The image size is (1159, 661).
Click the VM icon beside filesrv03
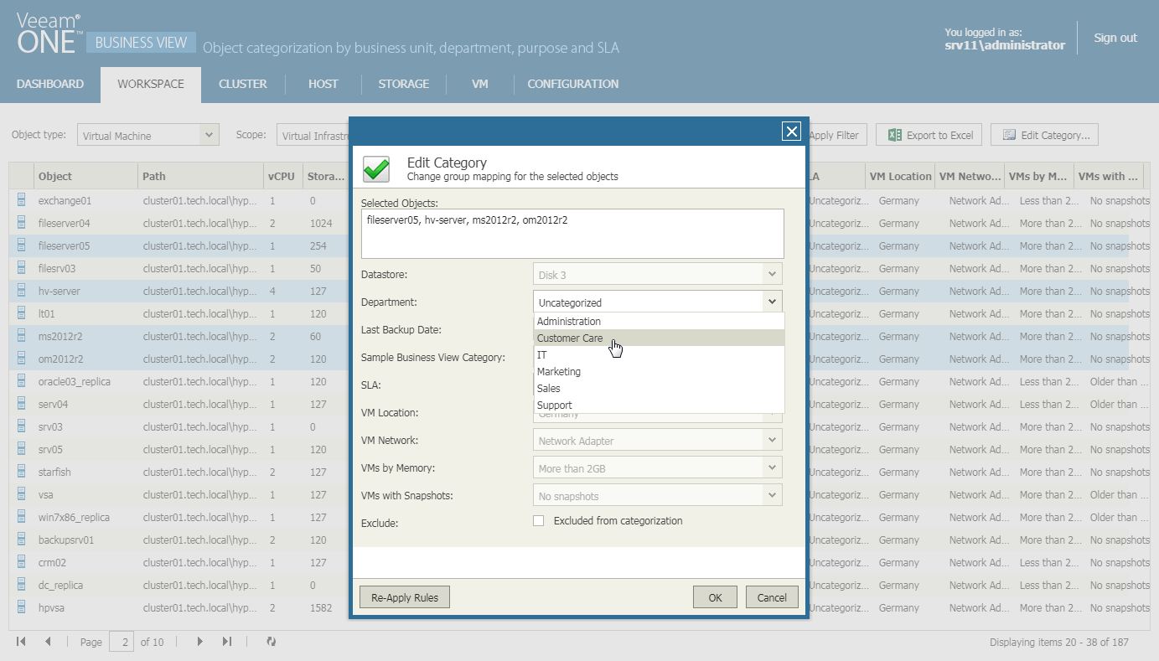click(x=22, y=269)
